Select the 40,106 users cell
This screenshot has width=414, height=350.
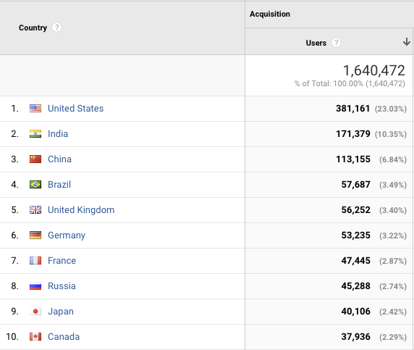pyautogui.click(x=355, y=312)
